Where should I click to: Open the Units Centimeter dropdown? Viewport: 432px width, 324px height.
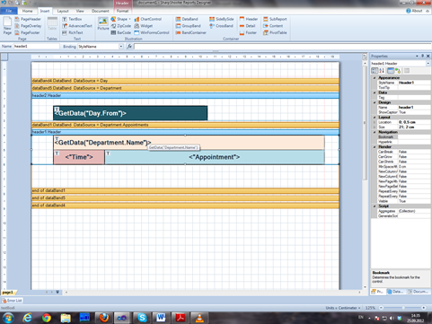coord(343,308)
